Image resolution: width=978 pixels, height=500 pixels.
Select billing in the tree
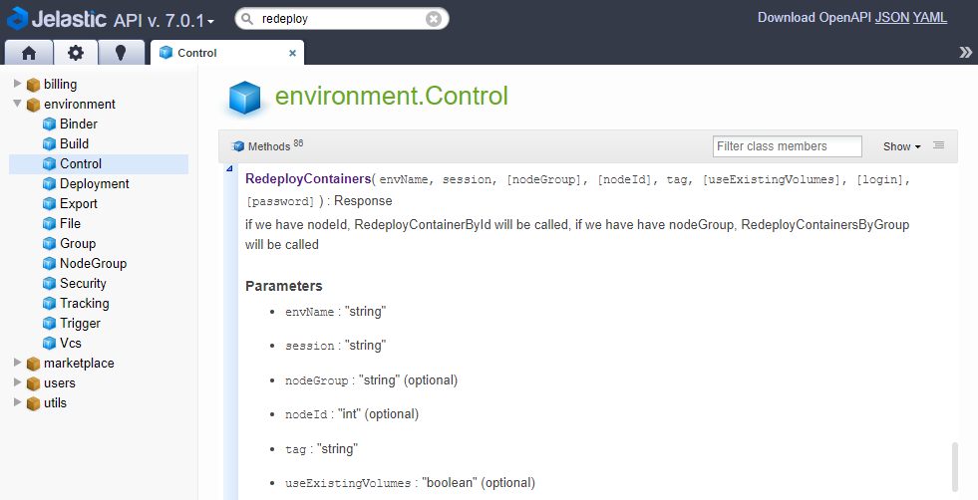pyautogui.click(x=61, y=85)
